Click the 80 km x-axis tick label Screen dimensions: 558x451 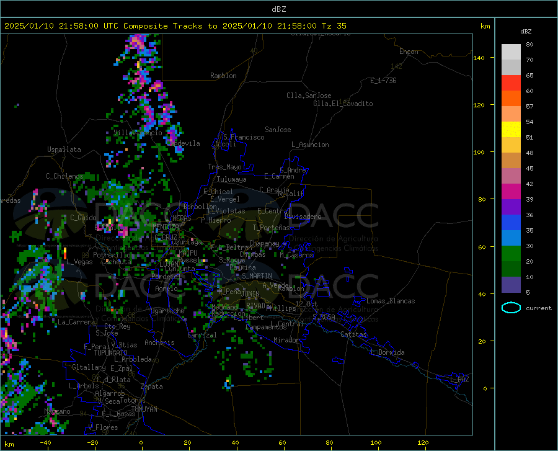pos(330,442)
